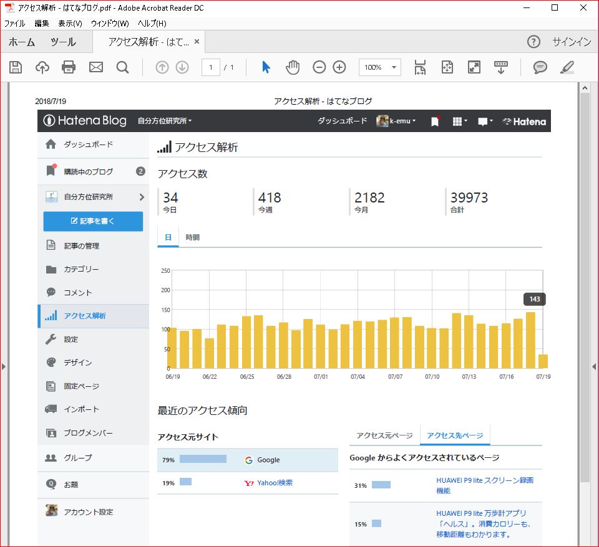Add a comment with the sticky note icon

pyautogui.click(x=539, y=68)
